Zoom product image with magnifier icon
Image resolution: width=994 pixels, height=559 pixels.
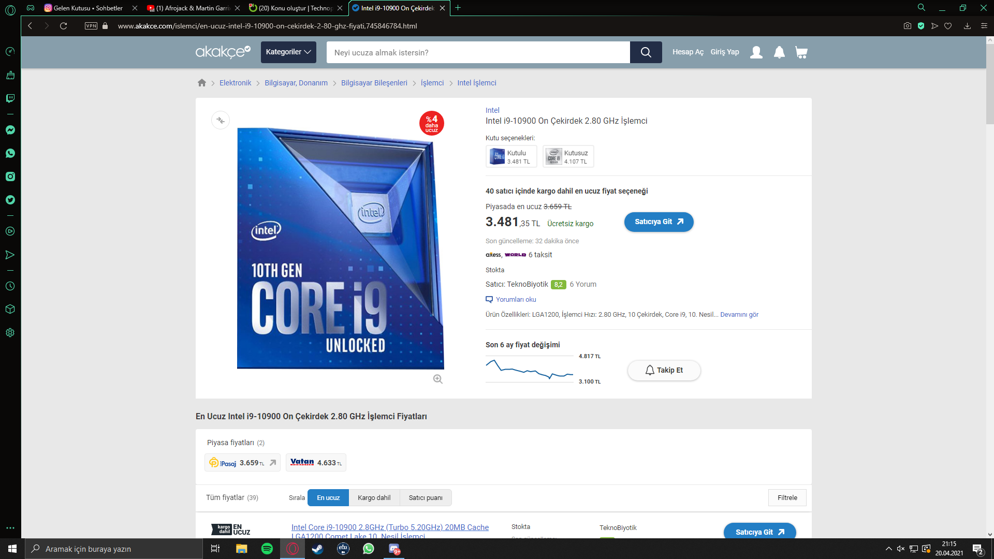(438, 379)
